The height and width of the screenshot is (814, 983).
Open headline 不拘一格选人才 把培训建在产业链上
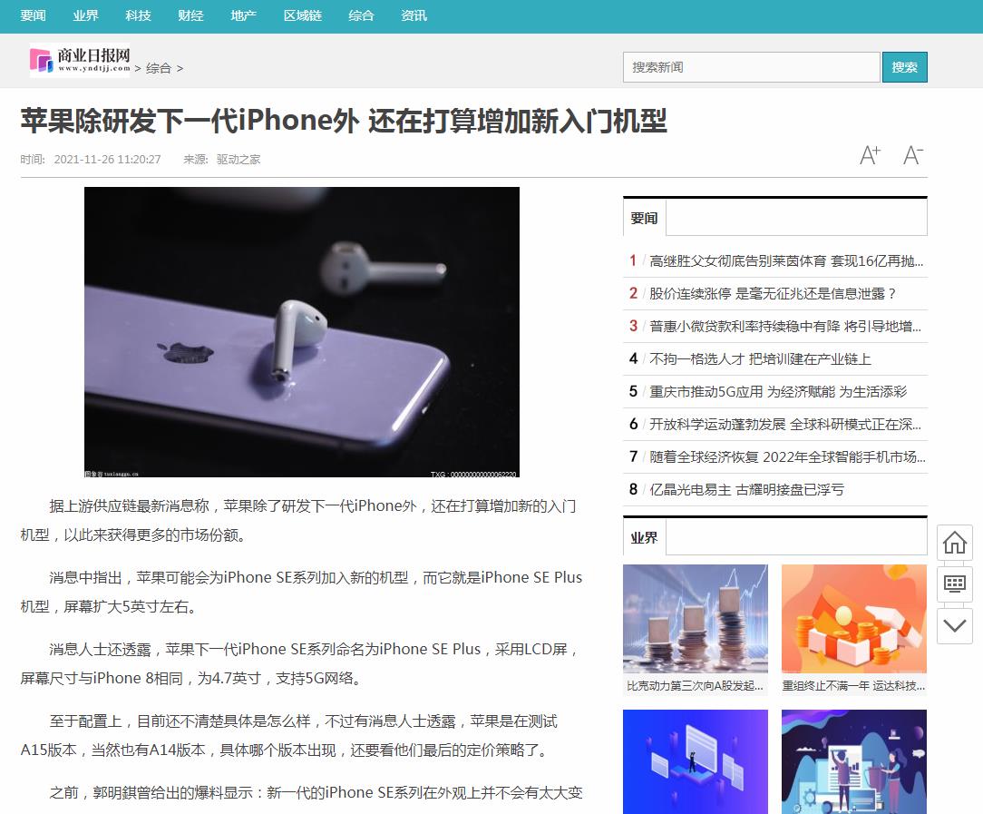(x=760, y=358)
